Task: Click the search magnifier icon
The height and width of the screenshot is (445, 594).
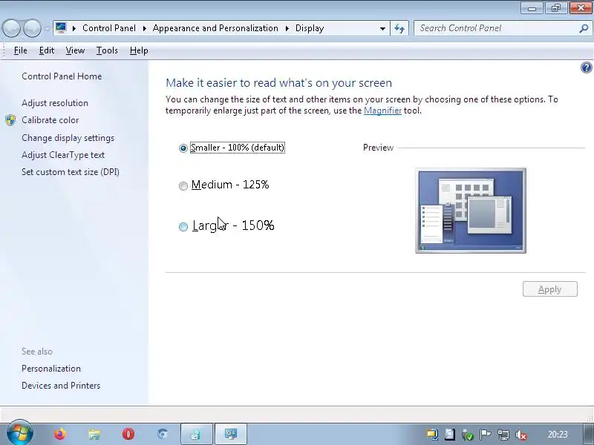Action: [584, 28]
